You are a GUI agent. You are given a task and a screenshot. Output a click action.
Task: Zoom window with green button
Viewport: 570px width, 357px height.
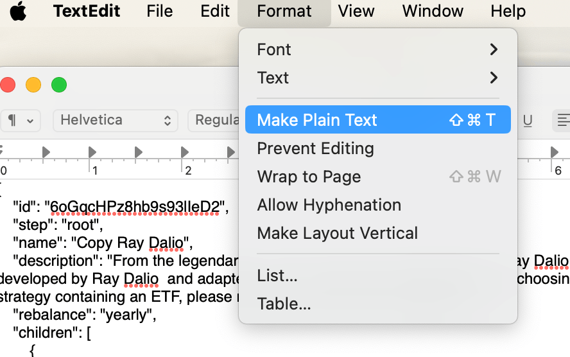(x=59, y=85)
